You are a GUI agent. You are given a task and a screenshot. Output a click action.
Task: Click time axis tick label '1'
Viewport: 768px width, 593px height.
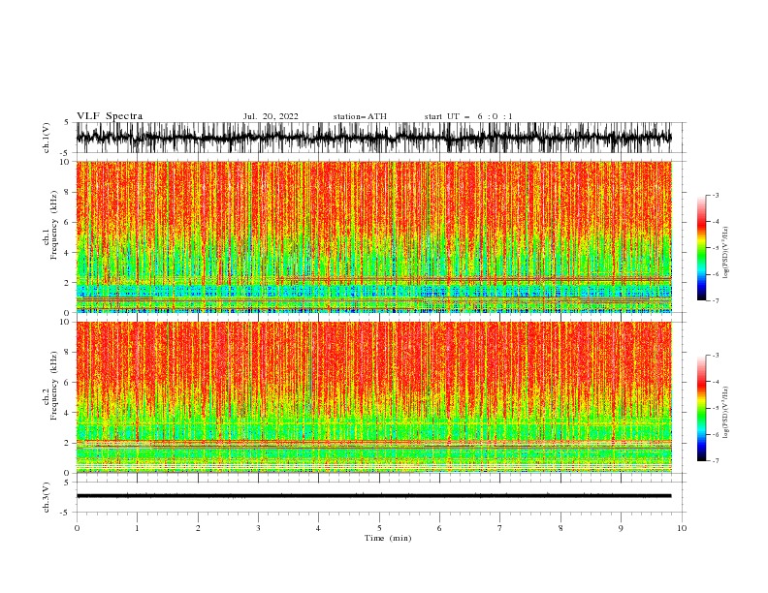click(x=137, y=528)
